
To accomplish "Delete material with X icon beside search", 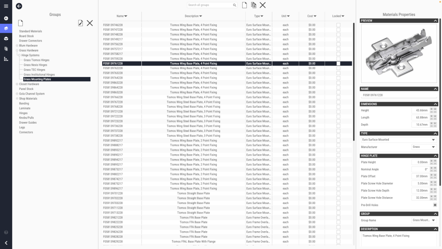I will click(262, 5).
